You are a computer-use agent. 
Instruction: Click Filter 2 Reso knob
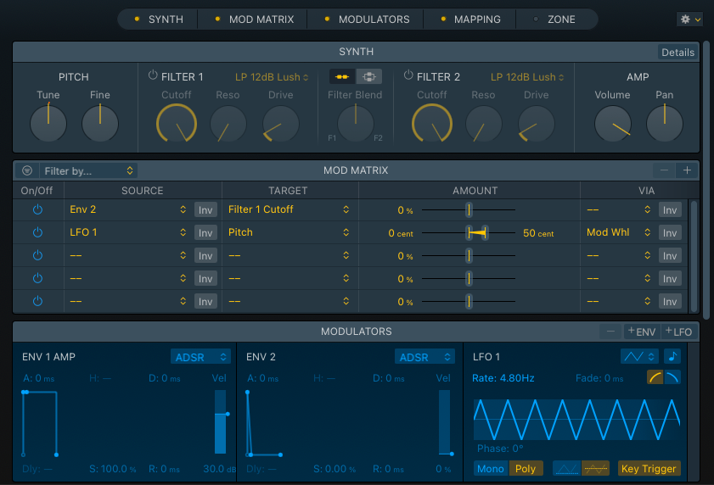(x=484, y=123)
